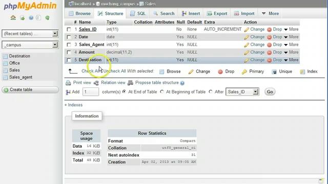Image resolution: width=328 pixels, height=184 pixels.
Task: Click the Create table button
Action: [x=30, y=90]
